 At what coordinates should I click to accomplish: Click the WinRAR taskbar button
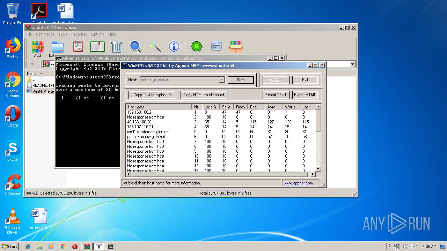coord(87,246)
